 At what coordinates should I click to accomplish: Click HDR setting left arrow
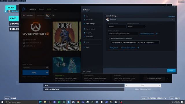pyautogui.click(x=127, y=86)
